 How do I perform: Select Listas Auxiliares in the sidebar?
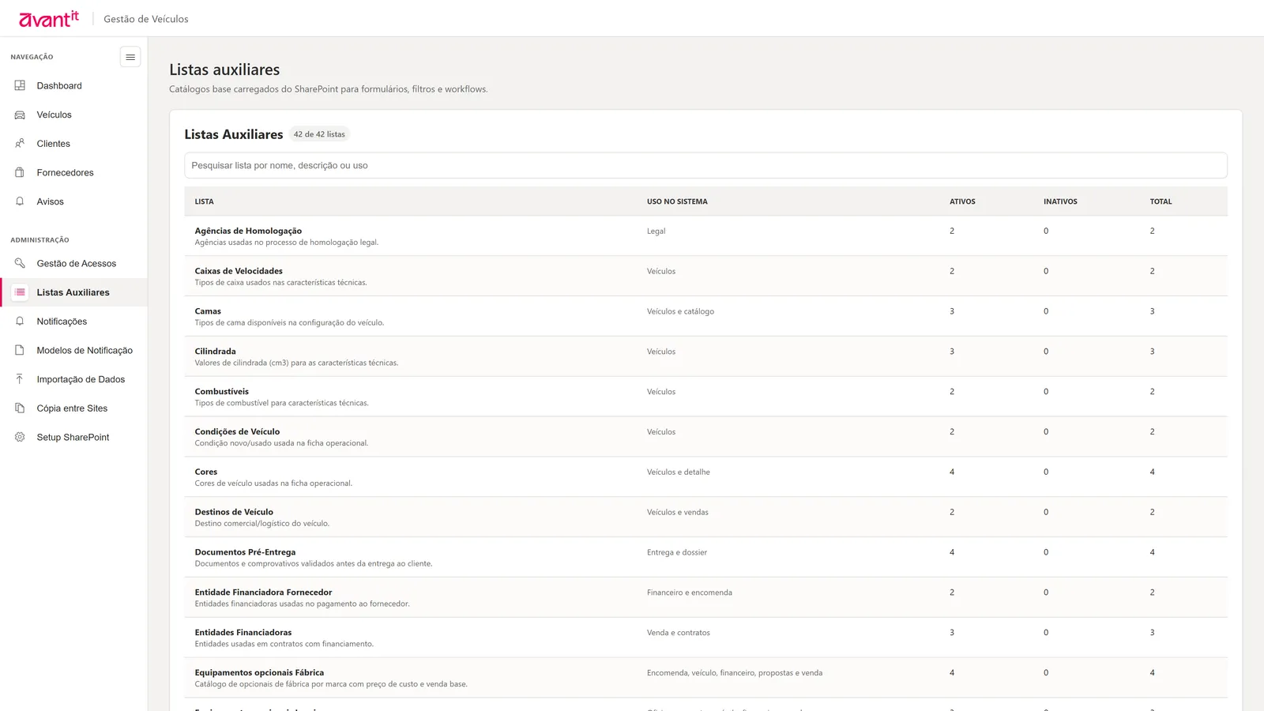73,292
